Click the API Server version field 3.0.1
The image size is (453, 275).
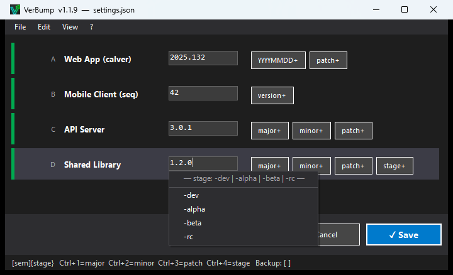coord(203,128)
